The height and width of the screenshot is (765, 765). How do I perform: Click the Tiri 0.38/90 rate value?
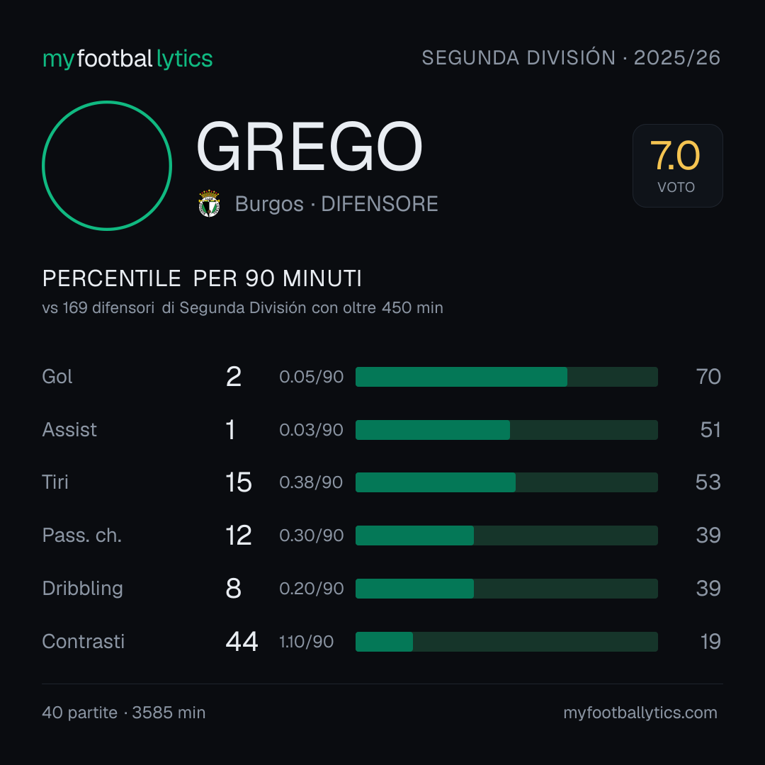click(311, 482)
